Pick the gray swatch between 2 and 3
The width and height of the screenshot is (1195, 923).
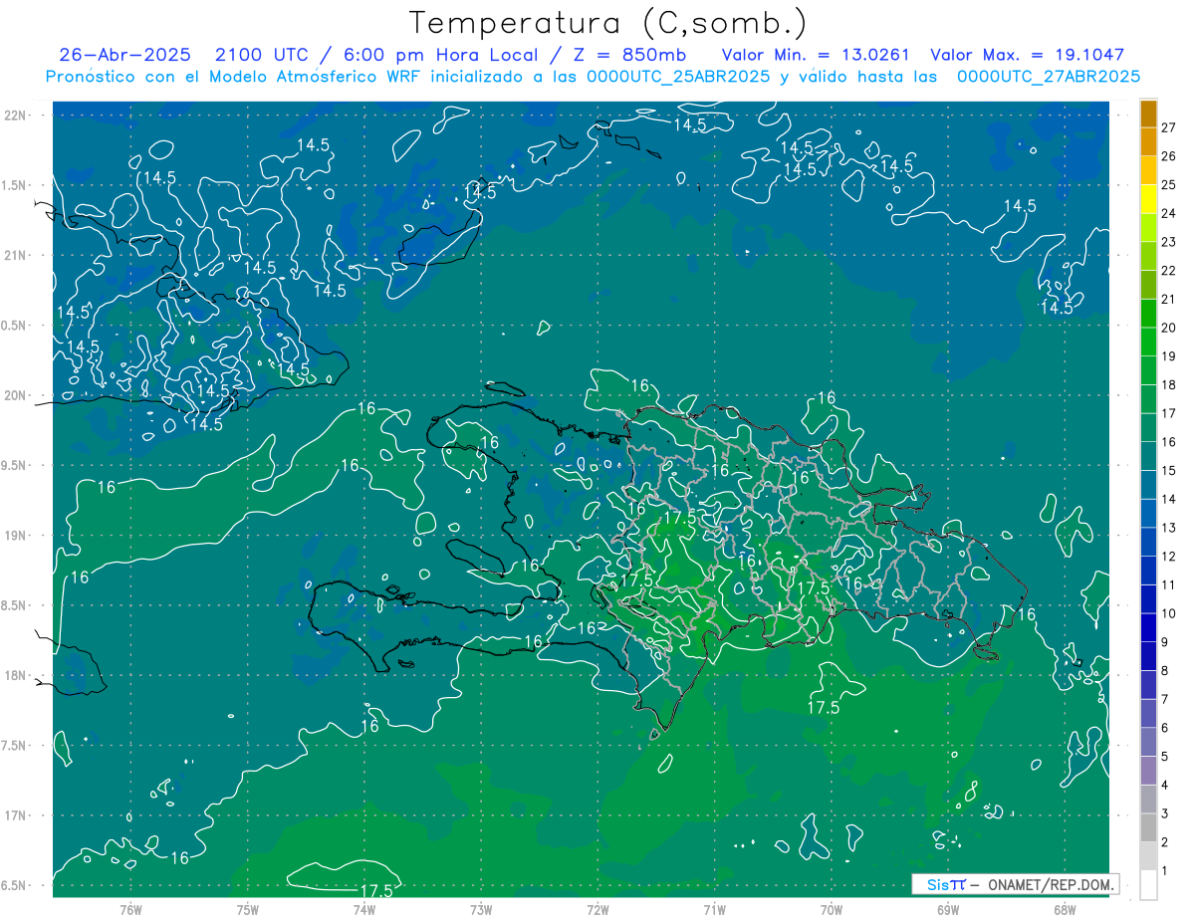[1148, 828]
